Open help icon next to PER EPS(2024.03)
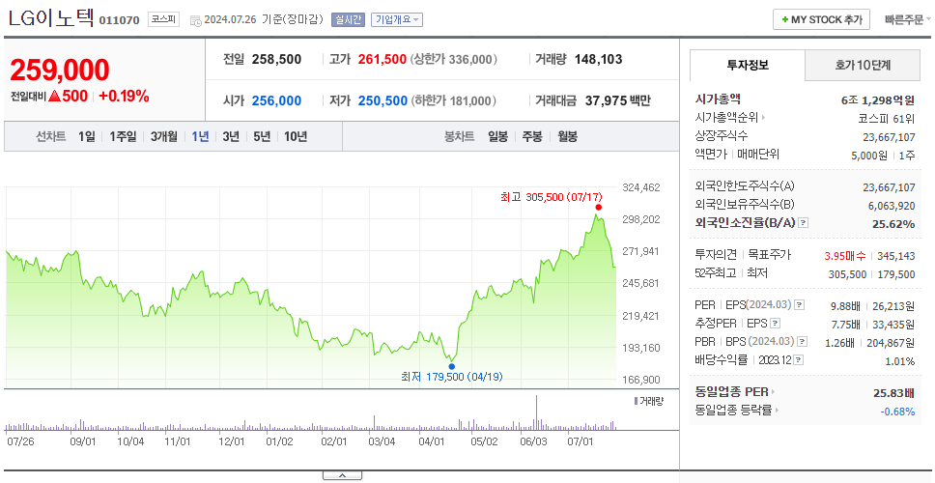Viewport: 935px width, 483px height. pyautogui.click(x=800, y=305)
